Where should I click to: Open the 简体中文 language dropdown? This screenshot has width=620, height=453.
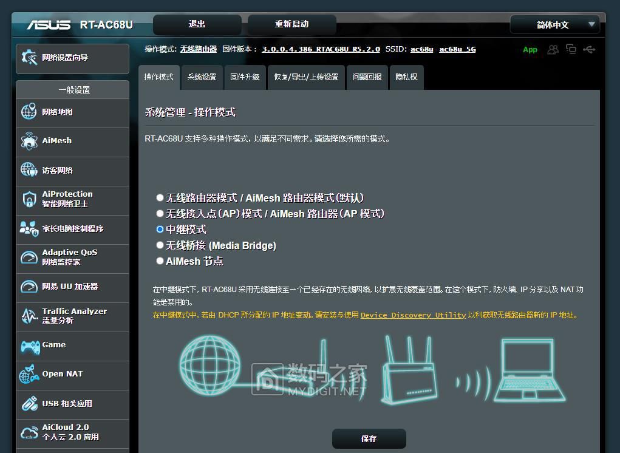555,24
